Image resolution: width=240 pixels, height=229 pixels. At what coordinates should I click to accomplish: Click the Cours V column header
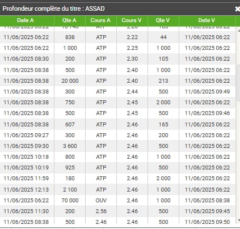132,20
